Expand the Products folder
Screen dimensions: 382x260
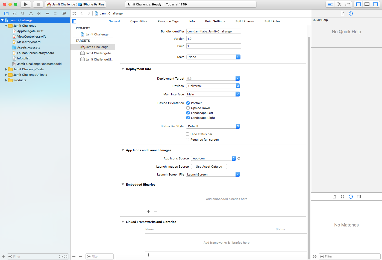pyautogui.click(x=6, y=80)
